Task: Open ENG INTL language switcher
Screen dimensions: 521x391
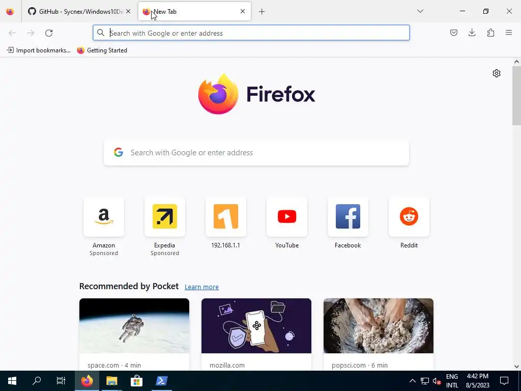Action: point(452,381)
